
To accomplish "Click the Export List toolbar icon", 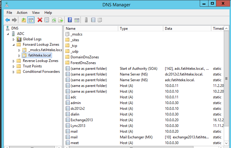I will (x=61, y=20).
